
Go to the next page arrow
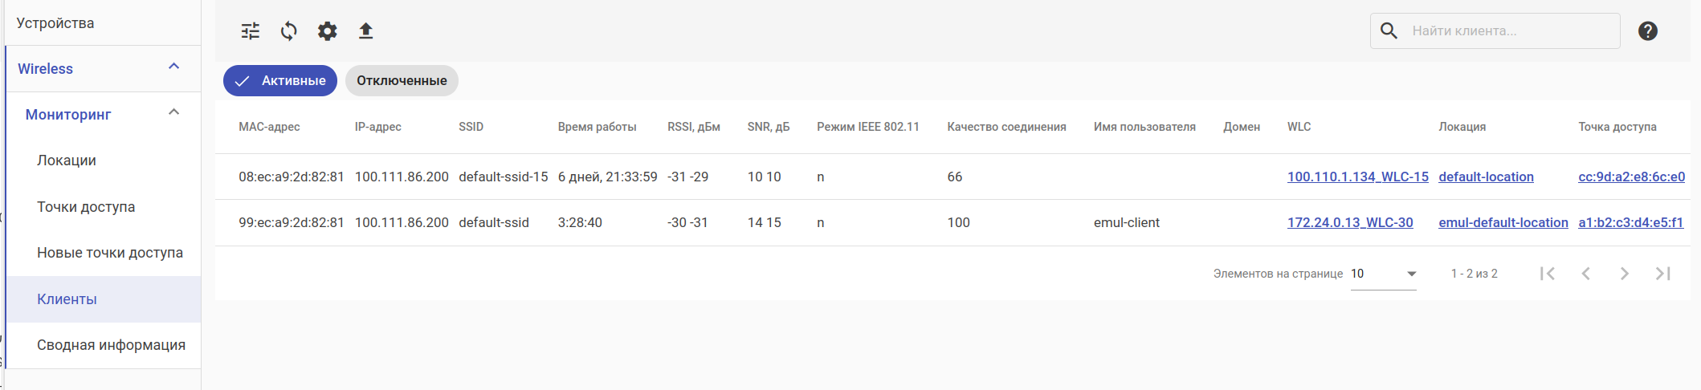click(1624, 274)
